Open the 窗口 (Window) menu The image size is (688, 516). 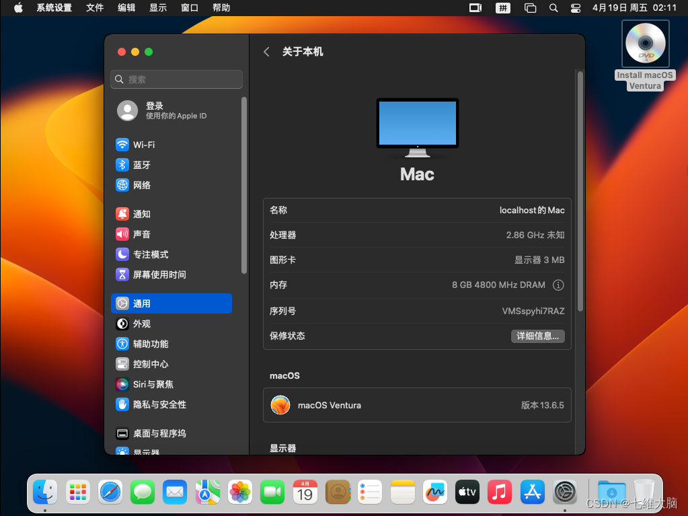(190, 8)
